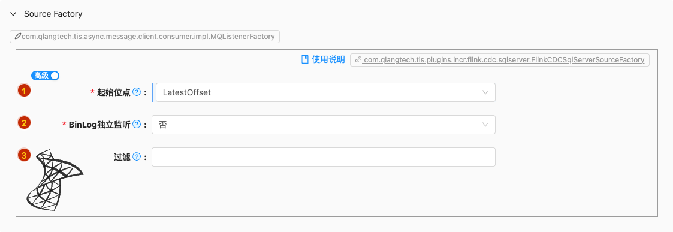Image resolution: width=673 pixels, height=232 pixels.
Task: Open the 使用说明 usage instructions
Action: (x=328, y=60)
